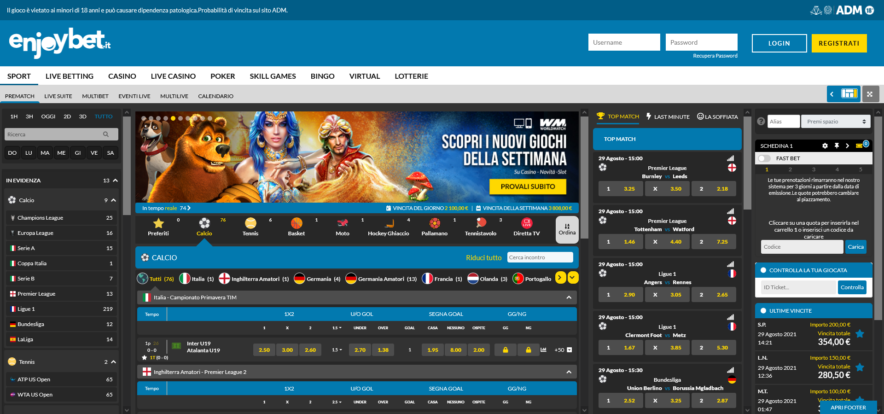Favorite the Inter U19 match star
This screenshot has height=414, width=884.
click(x=145, y=357)
